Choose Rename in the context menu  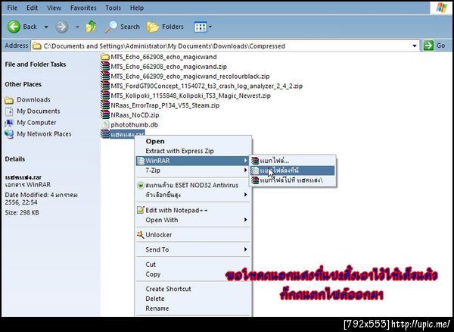point(193,309)
